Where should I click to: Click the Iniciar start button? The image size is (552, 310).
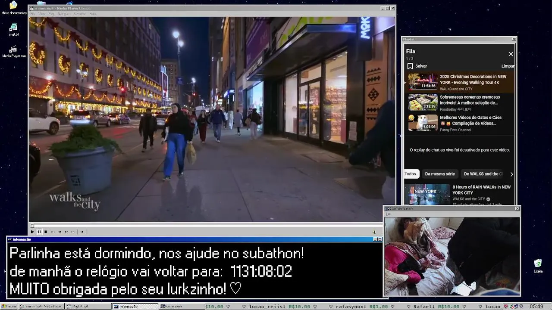coord(9,306)
